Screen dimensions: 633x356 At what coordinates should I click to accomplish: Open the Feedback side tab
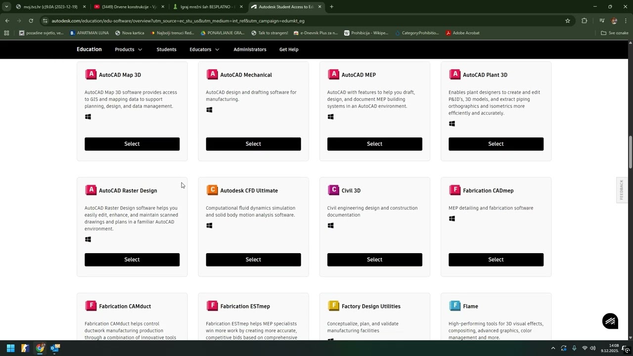click(622, 190)
